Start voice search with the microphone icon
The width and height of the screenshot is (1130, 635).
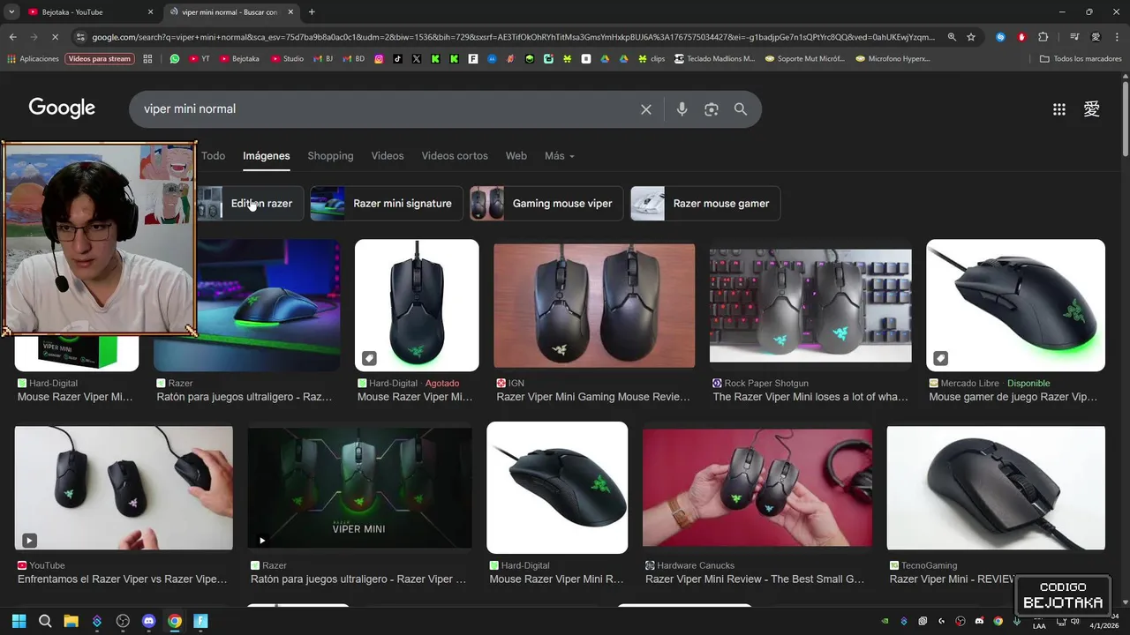[x=682, y=109]
